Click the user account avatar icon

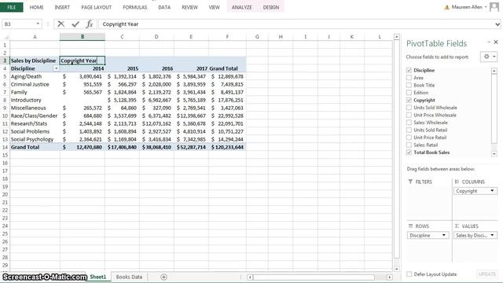tap(494, 7)
